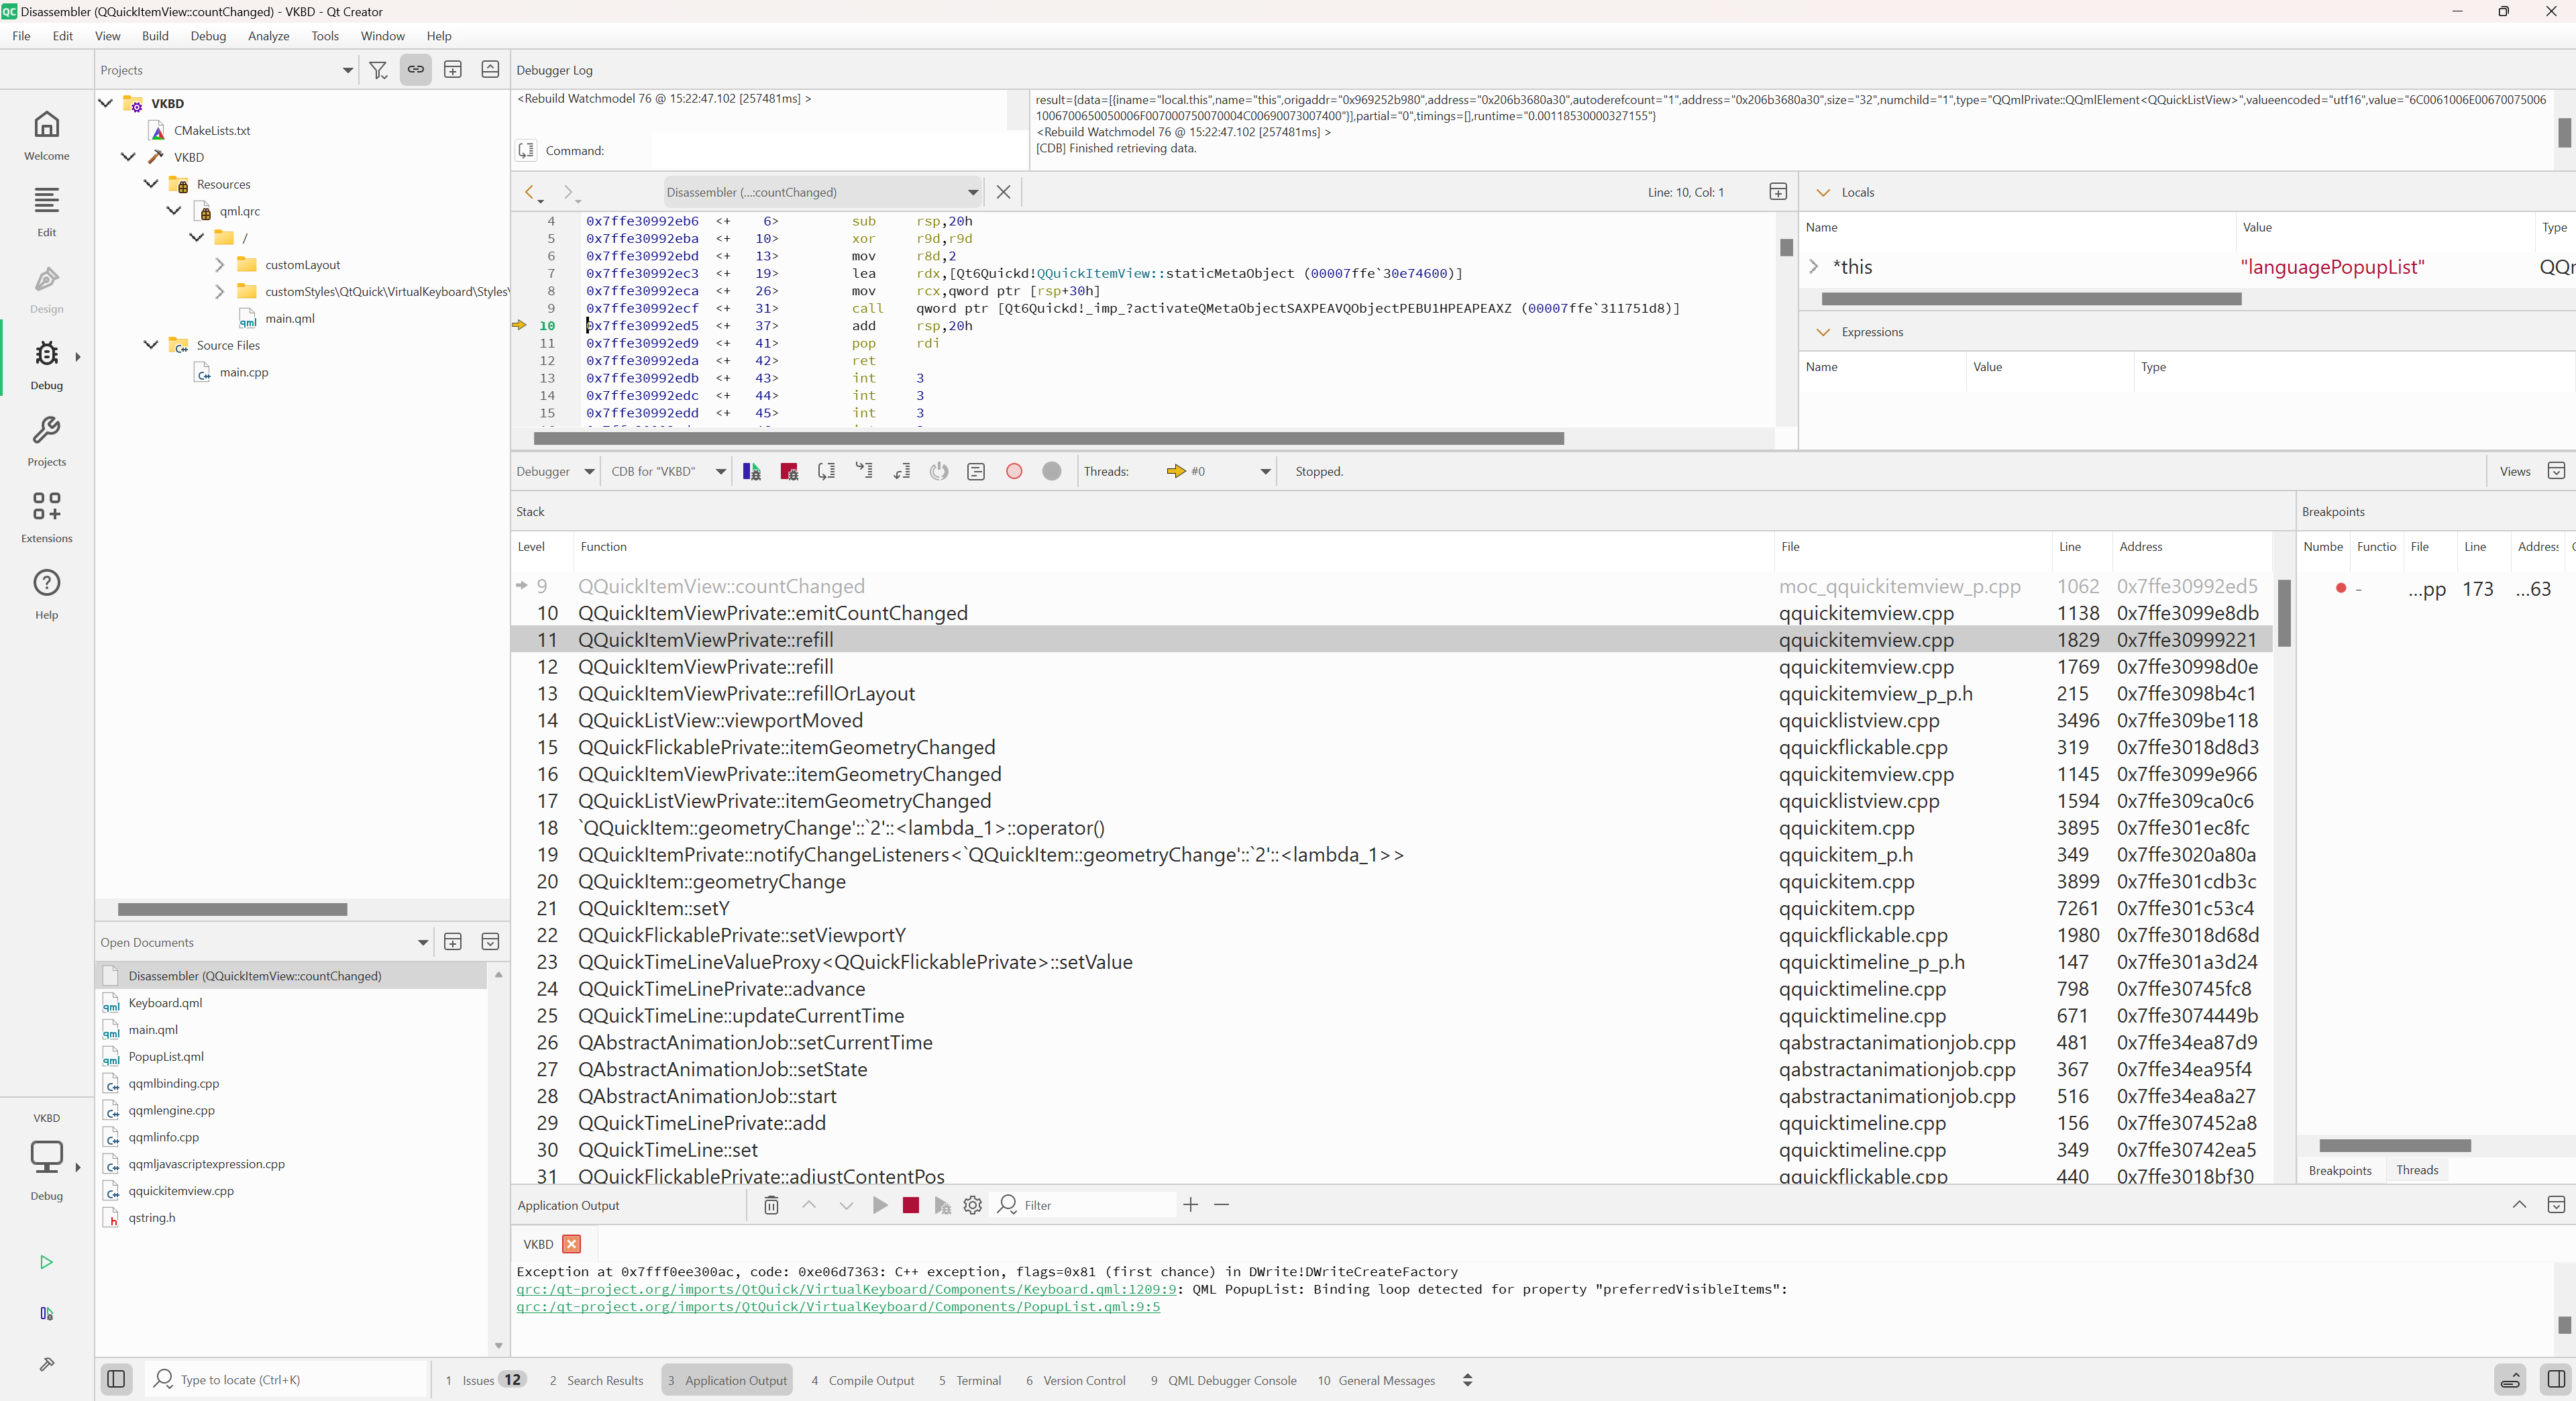This screenshot has width=2576, height=1401.
Task: Click the disassembler horizontal scrollbar
Action: tap(1048, 438)
